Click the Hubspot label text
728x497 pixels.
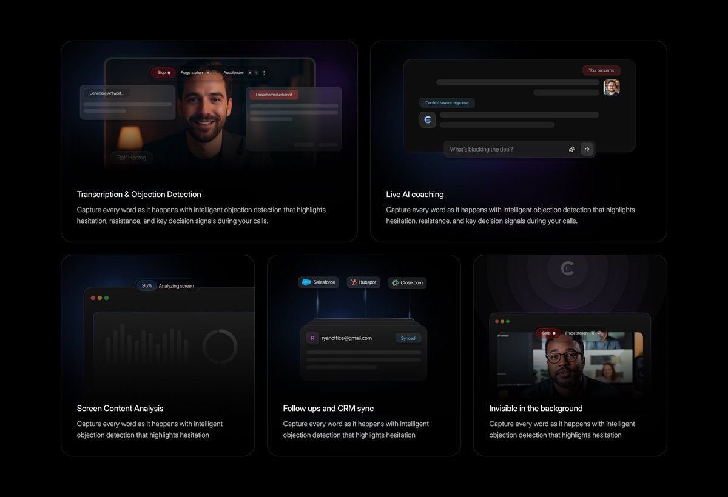368,282
